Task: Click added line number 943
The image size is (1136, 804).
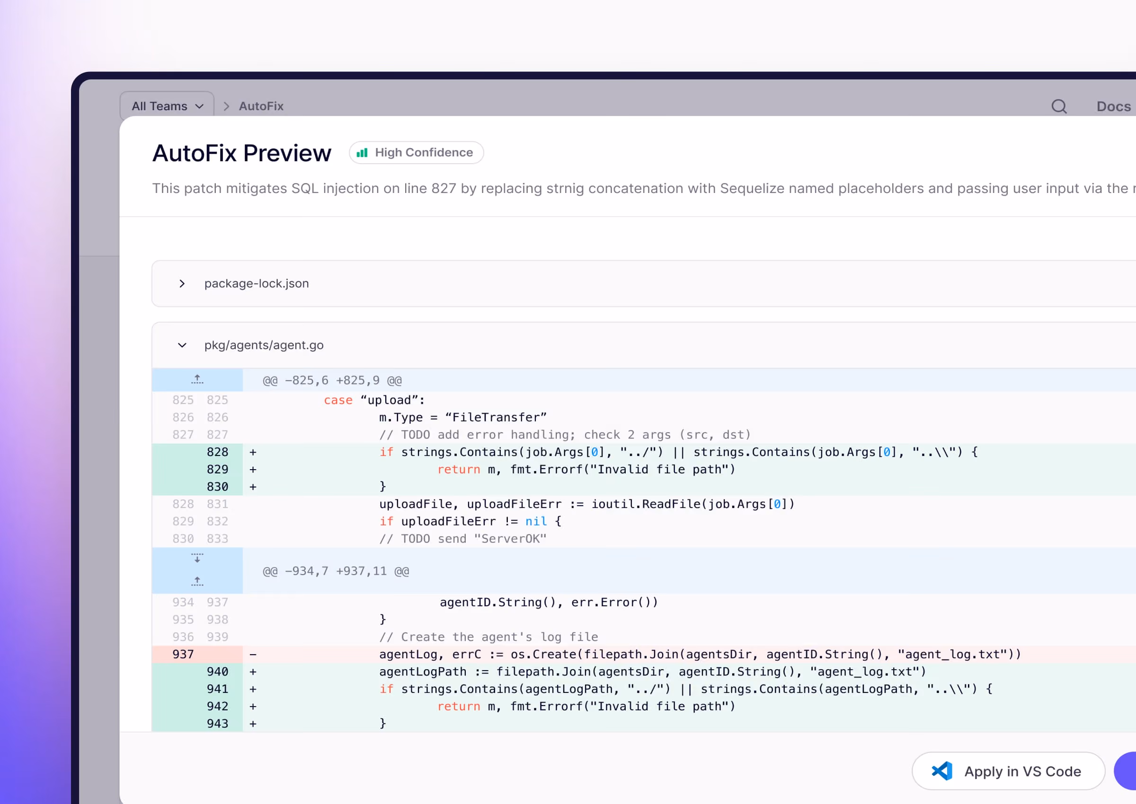Action: pos(217,723)
